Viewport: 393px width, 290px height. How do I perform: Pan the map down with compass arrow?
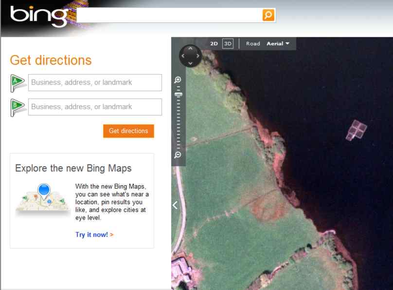pyautogui.click(x=190, y=63)
